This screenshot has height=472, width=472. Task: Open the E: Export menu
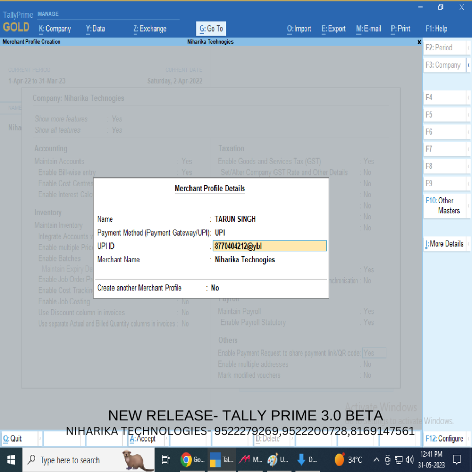click(x=334, y=29)
